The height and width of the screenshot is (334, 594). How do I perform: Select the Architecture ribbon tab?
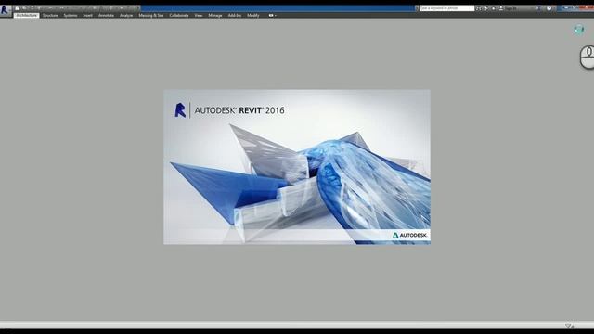[27, 16]
